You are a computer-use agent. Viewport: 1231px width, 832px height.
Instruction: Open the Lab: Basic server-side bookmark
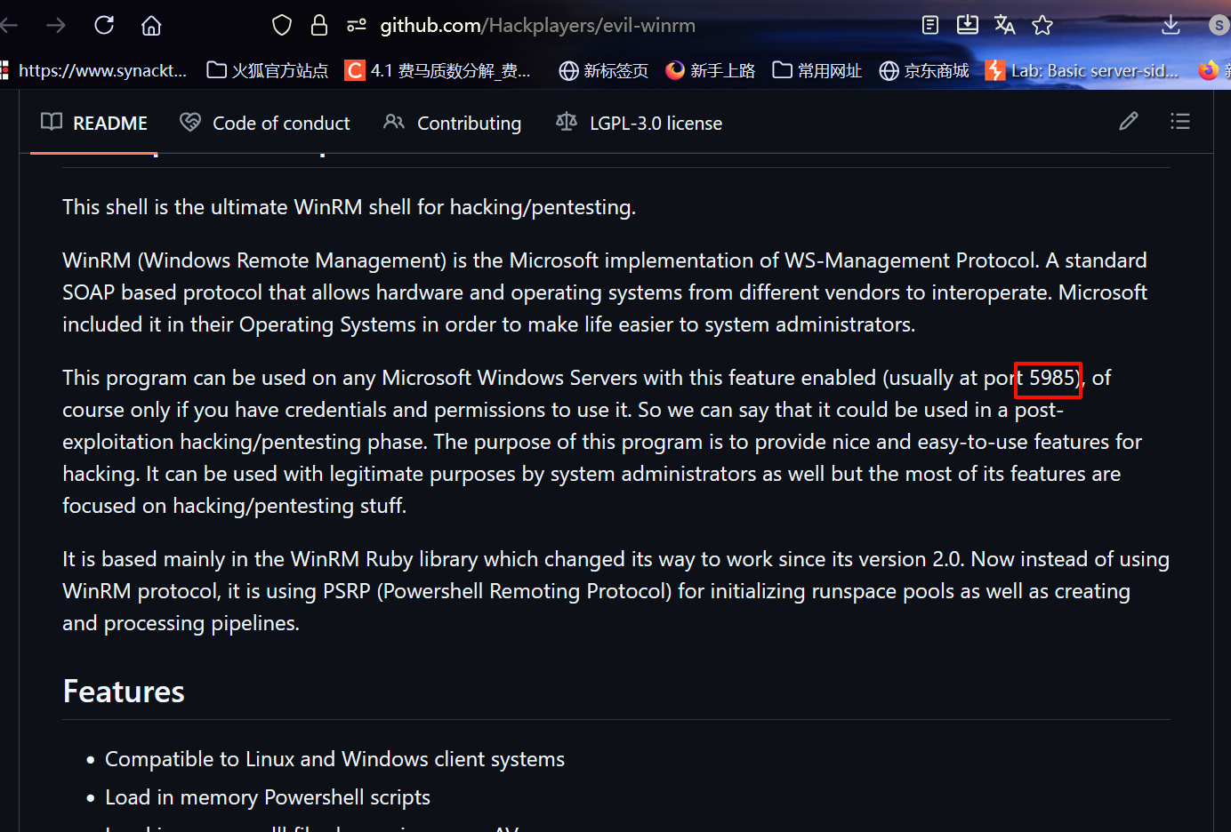tap(1082, 70)
